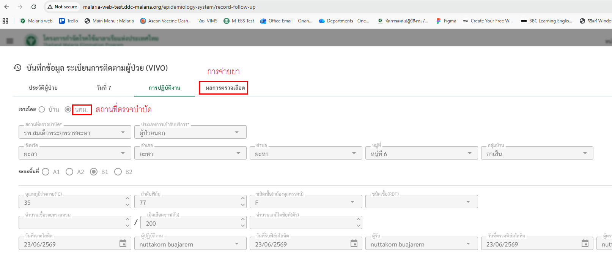Select the บ้าน radio option
612x275 pixels.
click(x=42, y=109)
